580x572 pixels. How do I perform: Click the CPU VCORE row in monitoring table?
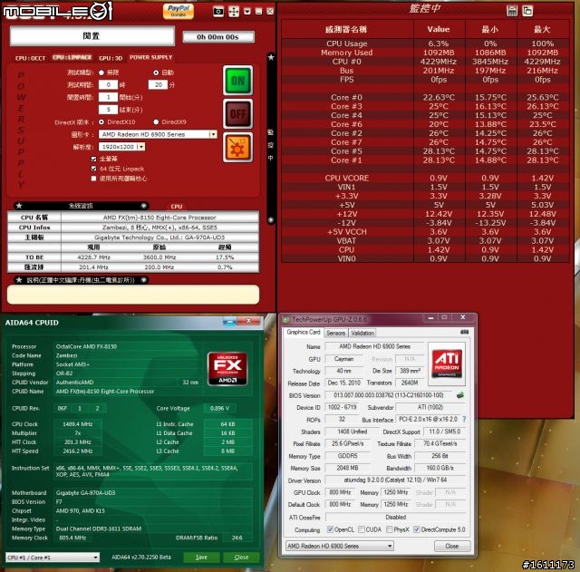(x=425, y=178)
